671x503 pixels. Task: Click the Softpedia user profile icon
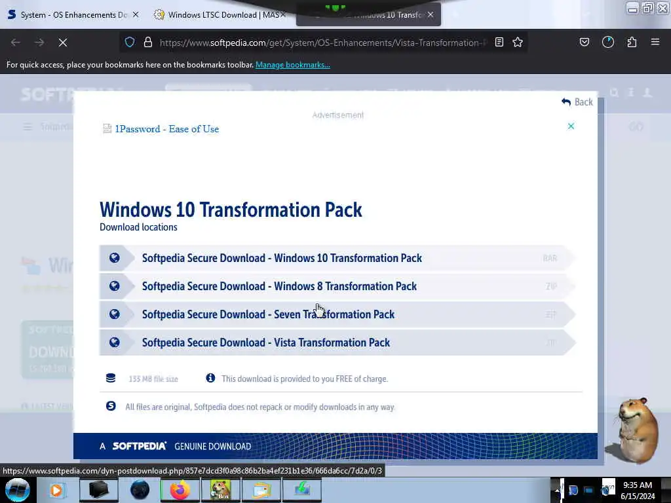(648, 93)
